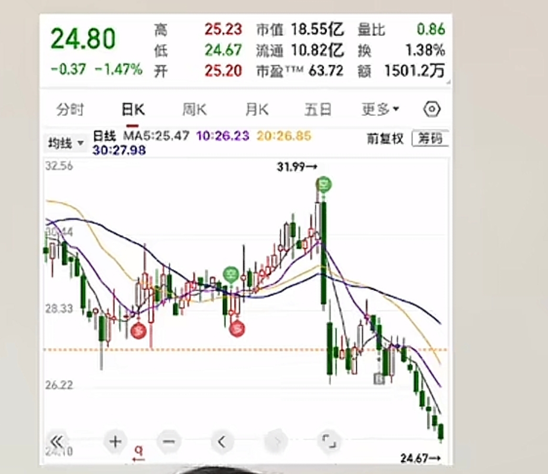Viewport: 548px width, 474px height.
Task: Switch to the 分时 tab
Action: tap(70, 110)
